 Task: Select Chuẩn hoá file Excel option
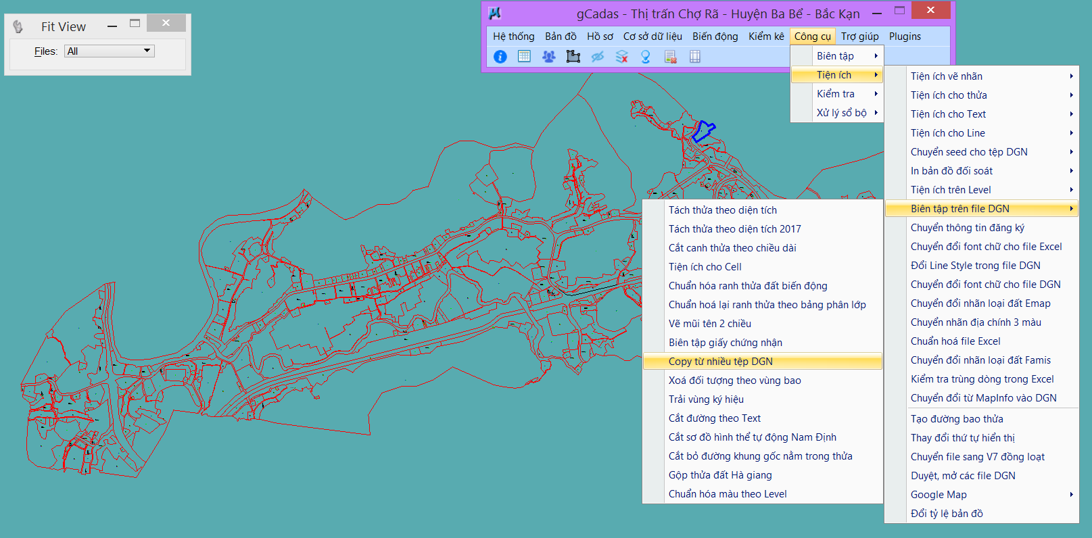[955, 341]
